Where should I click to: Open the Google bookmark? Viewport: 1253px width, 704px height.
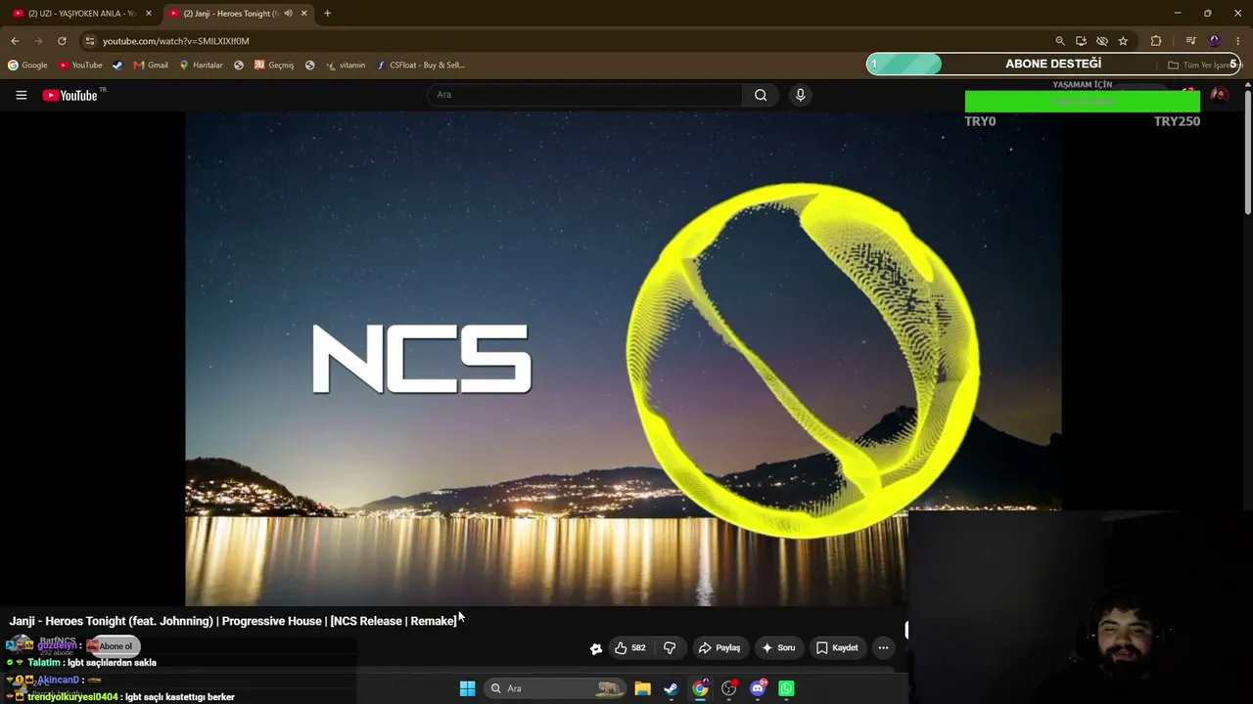[x=27, y=66]
